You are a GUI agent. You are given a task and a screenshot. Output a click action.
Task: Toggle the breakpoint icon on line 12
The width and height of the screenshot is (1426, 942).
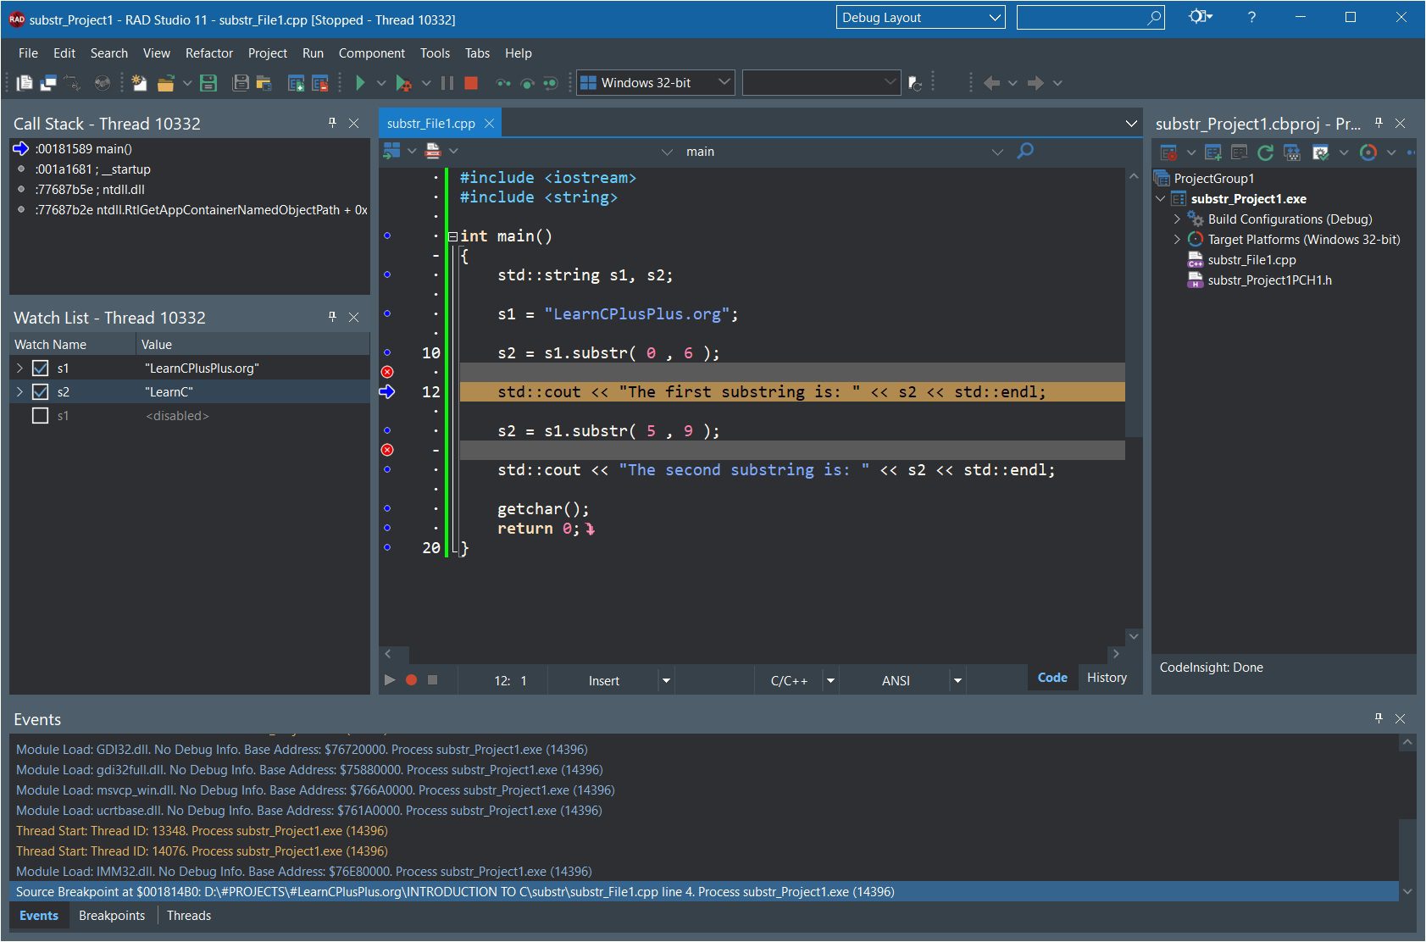pyautogui.click(x=387, y=391)
